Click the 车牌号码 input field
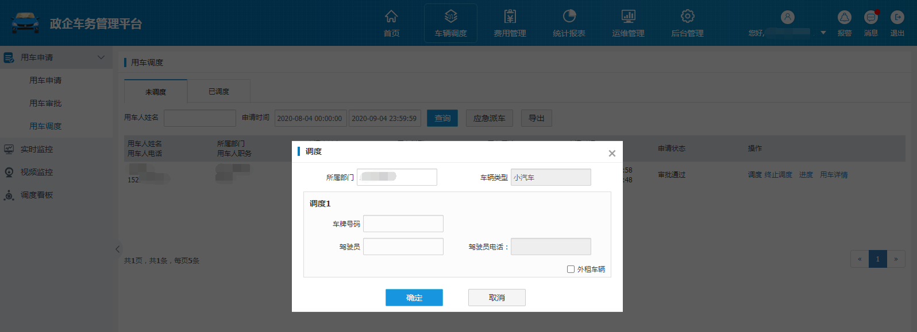Viewport: 917px width, 332px height. click(x=403, y=224)
